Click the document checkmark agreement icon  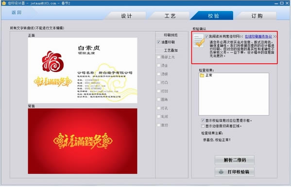pos(199,41)
